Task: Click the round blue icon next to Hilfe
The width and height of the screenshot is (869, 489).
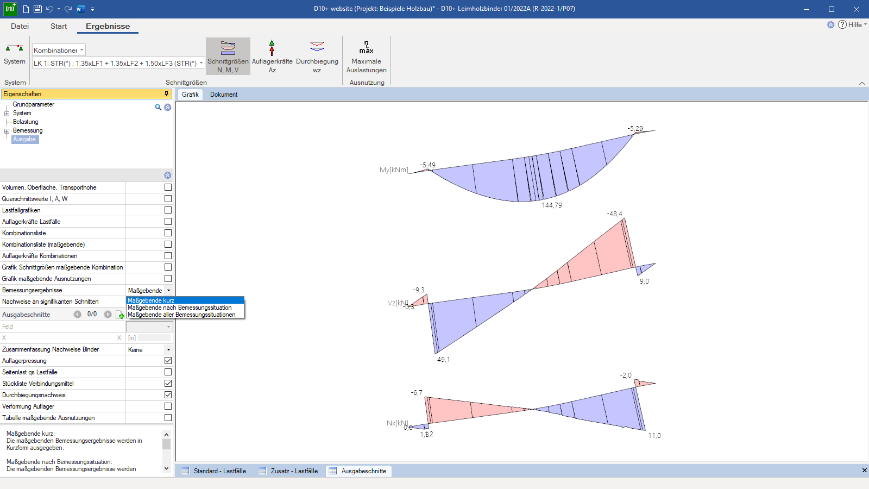Action: click(x=830, y=24)
